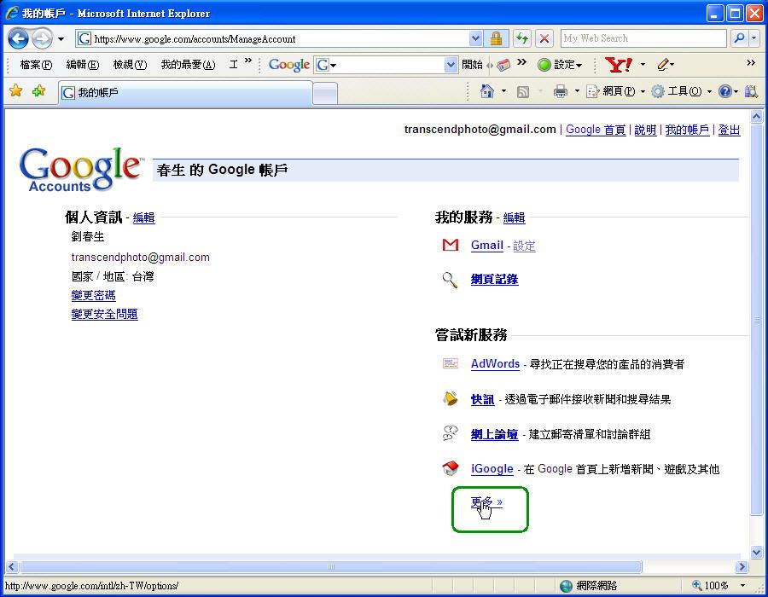Open the 網頁記錄 link
Screen dimensions: 768x597
pyautogui.click(x=494, y=280)
